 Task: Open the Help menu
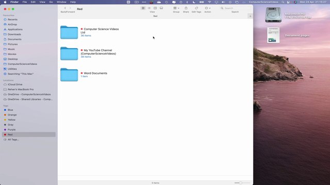coord(73,2)
